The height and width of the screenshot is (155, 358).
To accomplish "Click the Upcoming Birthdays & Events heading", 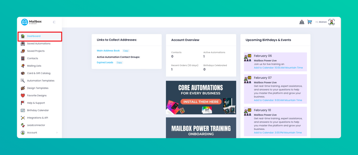I will coord(268,40).
